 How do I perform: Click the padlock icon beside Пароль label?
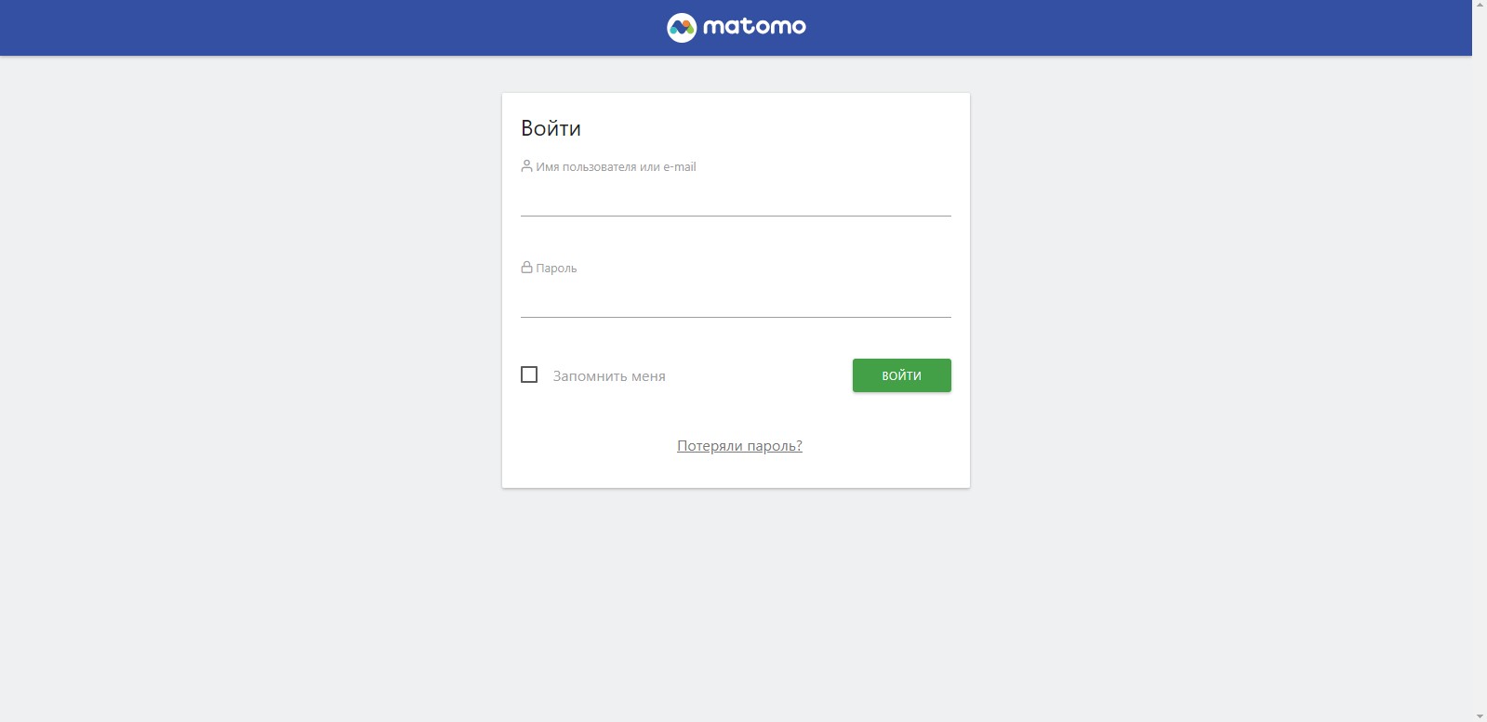[526, 268]
